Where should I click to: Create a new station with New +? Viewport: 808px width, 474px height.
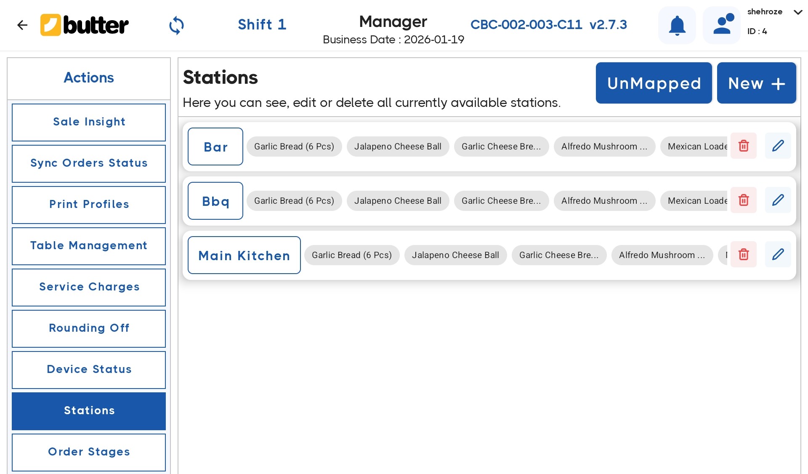point(756,83)
